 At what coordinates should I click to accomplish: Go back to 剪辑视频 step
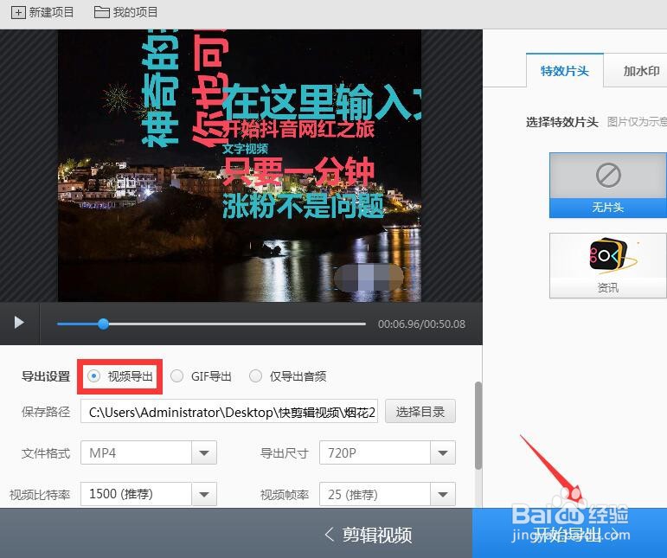tap(369, 535)
